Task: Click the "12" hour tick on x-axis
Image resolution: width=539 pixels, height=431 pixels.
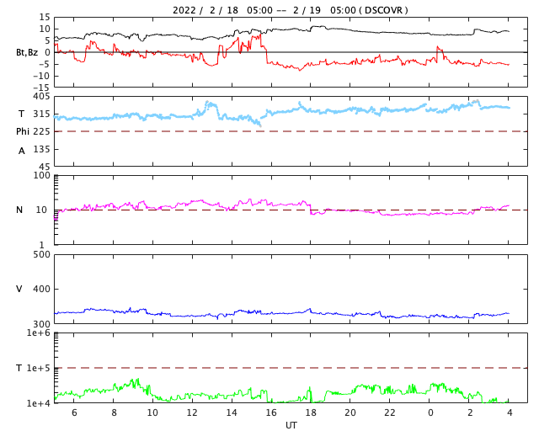Action: 192,412
